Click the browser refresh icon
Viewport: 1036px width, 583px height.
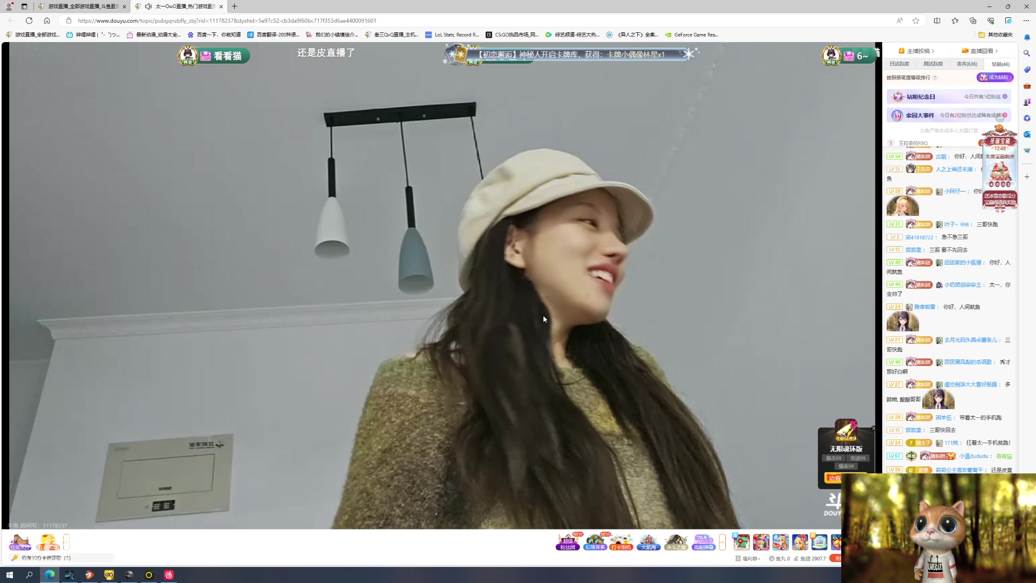click(29, 21)
